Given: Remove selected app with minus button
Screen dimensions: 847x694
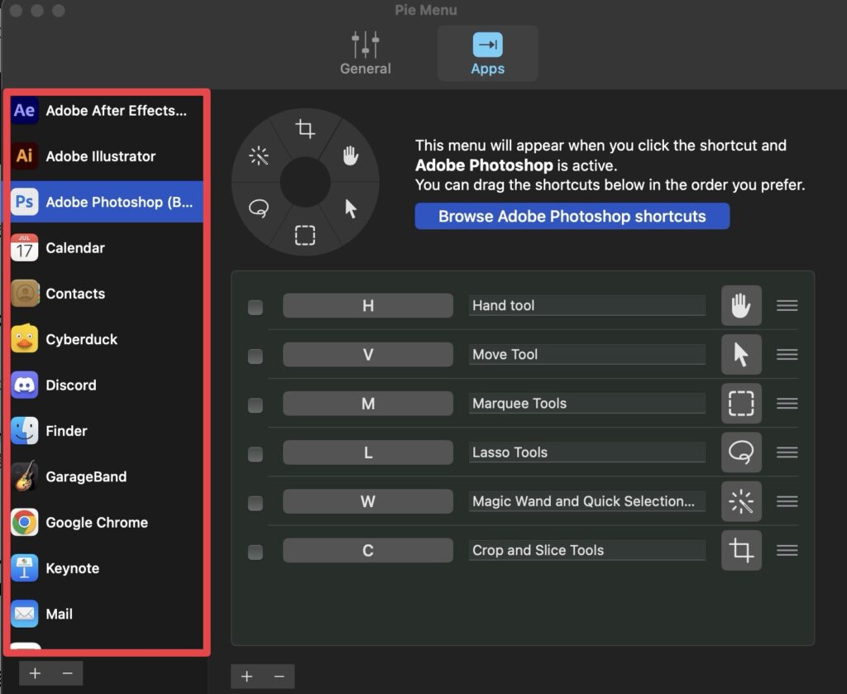Looking at the screenshot, I should click(68, 673).
